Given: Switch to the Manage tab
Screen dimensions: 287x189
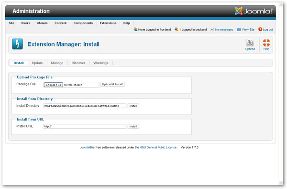Looking at the screenshot, I should point(57,63).
